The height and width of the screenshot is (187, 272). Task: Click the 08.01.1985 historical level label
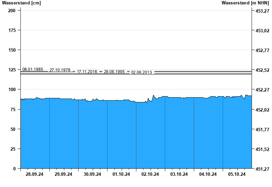(x=33, y=69)
